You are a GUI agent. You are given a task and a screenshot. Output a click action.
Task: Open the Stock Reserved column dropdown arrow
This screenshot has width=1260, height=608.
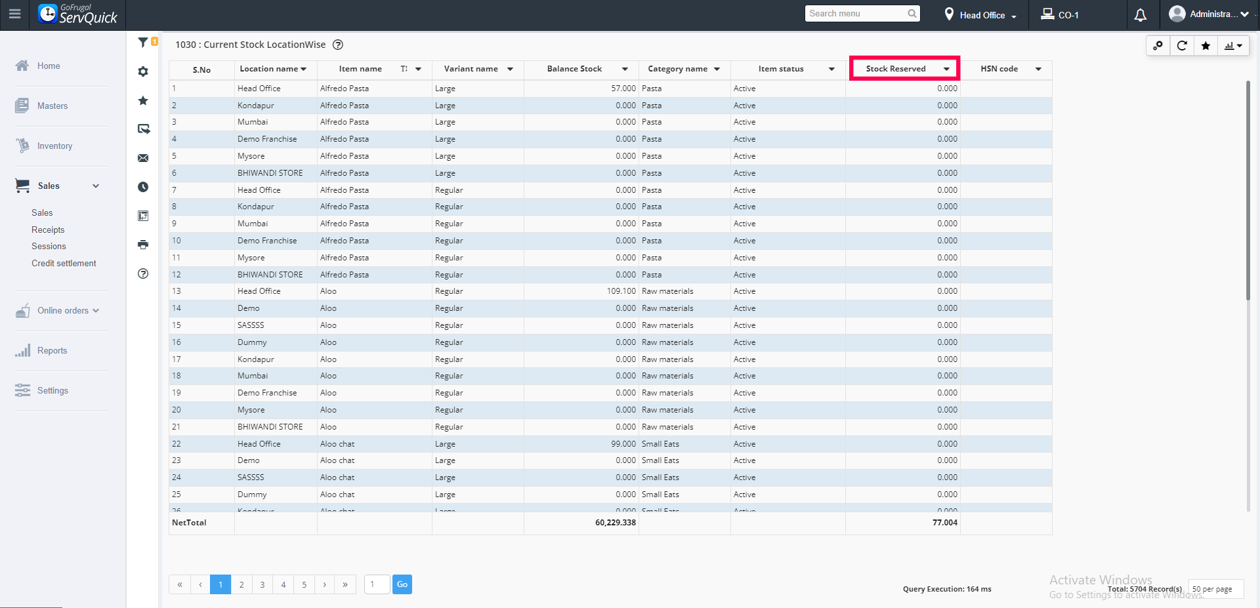point(946,69)
